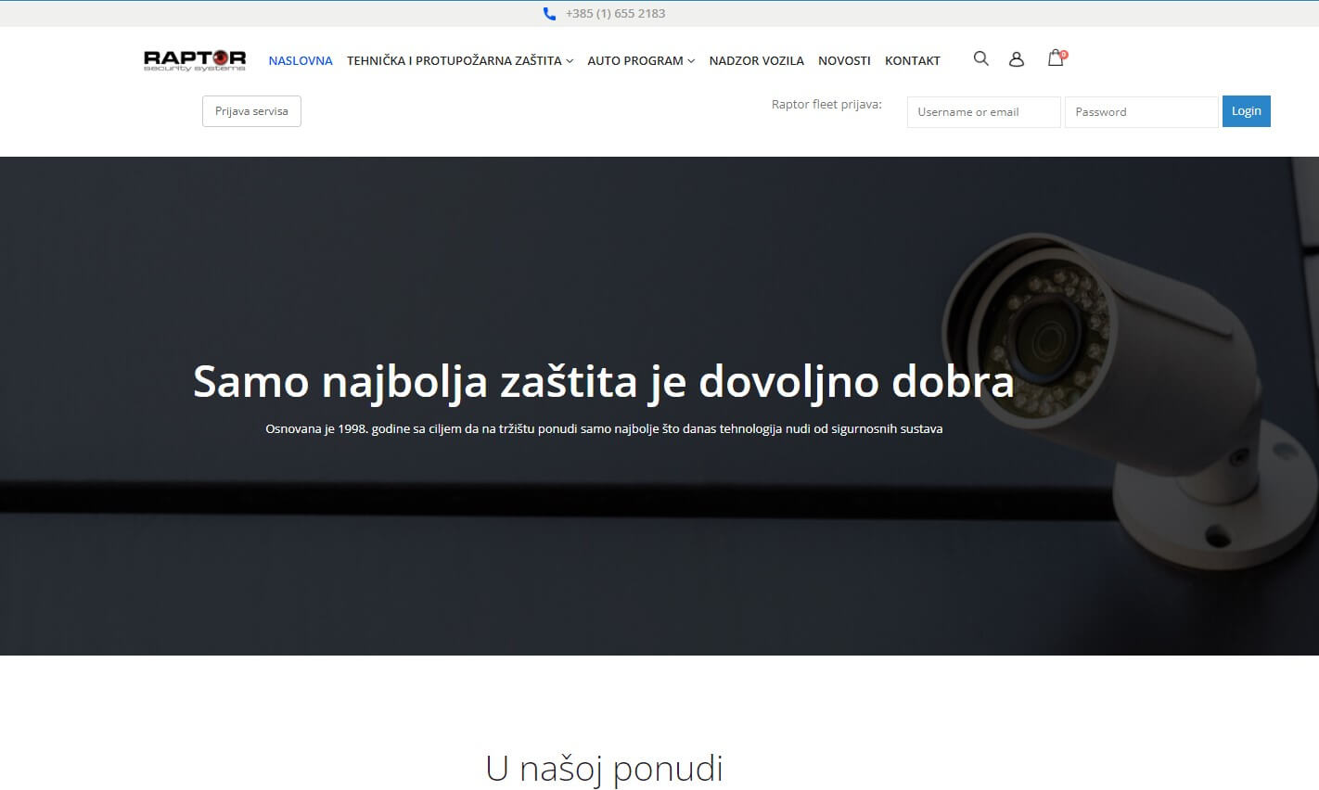
Task: Click the Raptor Security Systems logo
Action: click(195, 60)
